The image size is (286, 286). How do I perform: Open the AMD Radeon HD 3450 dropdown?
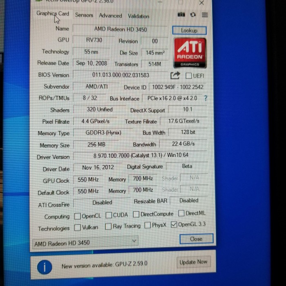click(x=85, y=243)
